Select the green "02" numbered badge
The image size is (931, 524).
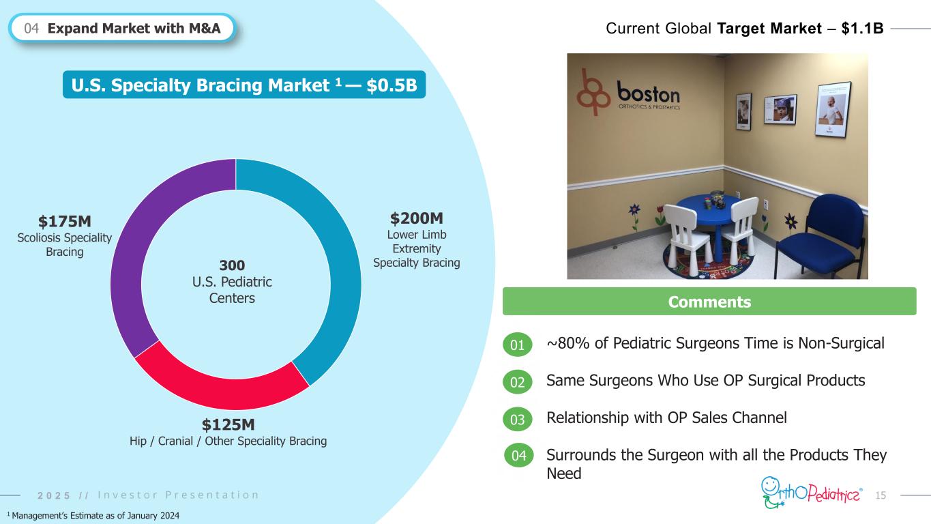coord(518,382)
